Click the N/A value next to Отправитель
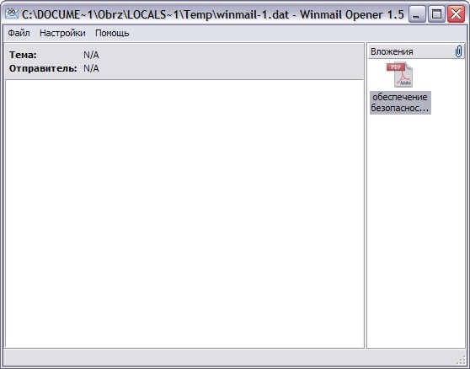470x369 pixels. click(x=91, y=68)
